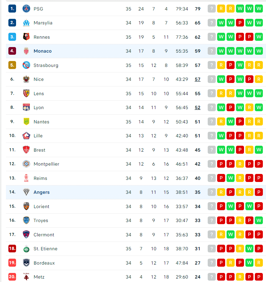Open the Nice team name link
This screenshot has height=282, width=266.
coord(38,79)
